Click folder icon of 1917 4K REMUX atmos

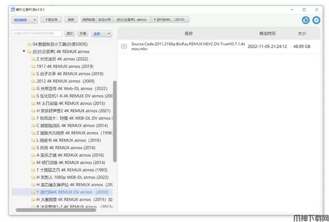tap(33, 66)
